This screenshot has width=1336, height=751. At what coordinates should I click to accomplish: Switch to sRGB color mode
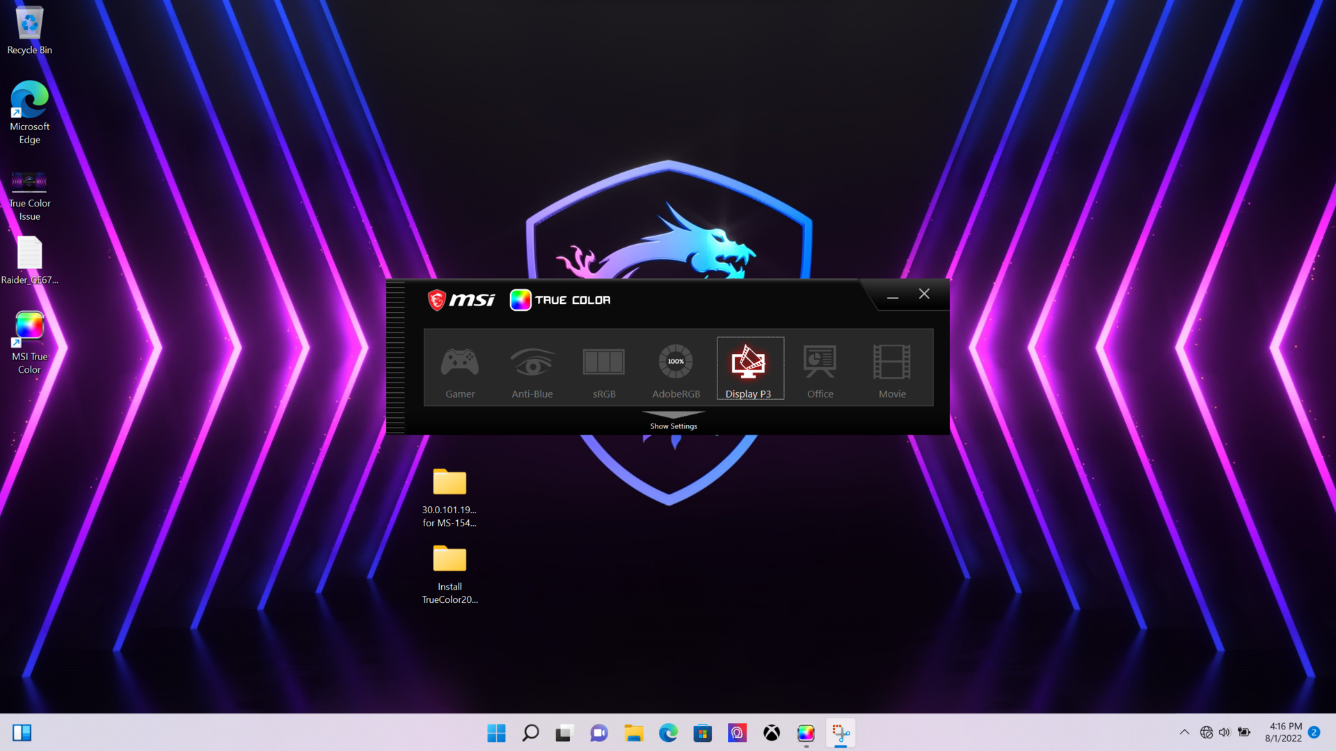(x=603, y=368)
